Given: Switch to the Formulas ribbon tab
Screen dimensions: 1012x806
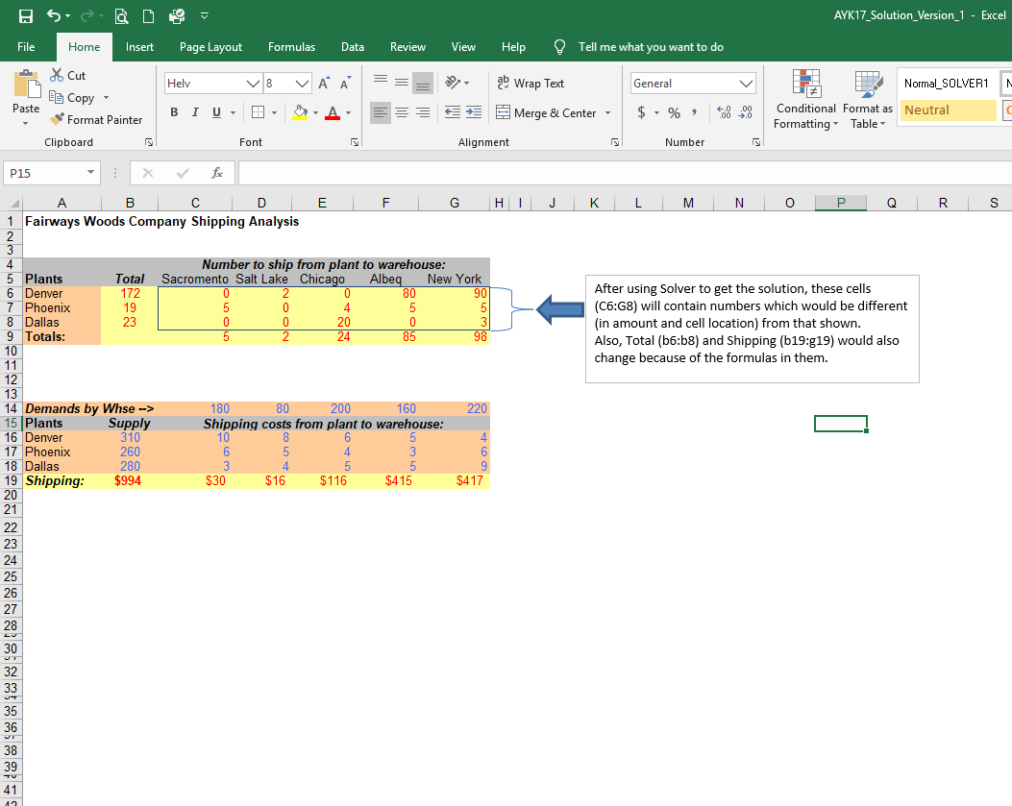Looking at the screenshot, I should click(291, 46).
